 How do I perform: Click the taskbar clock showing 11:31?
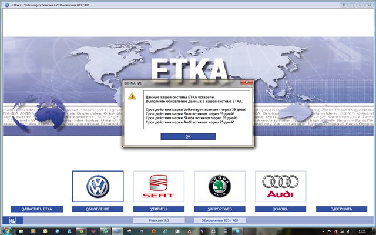pos(362,231)
